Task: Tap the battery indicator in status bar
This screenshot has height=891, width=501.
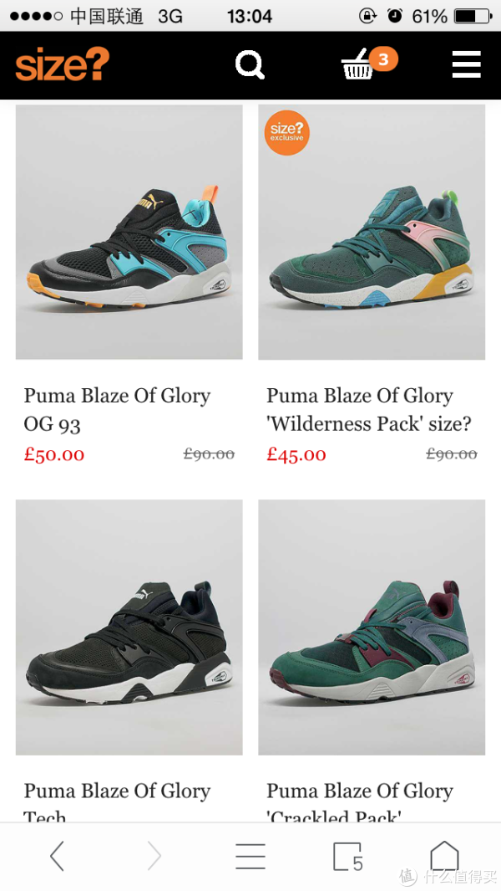Action: [473, 16]
